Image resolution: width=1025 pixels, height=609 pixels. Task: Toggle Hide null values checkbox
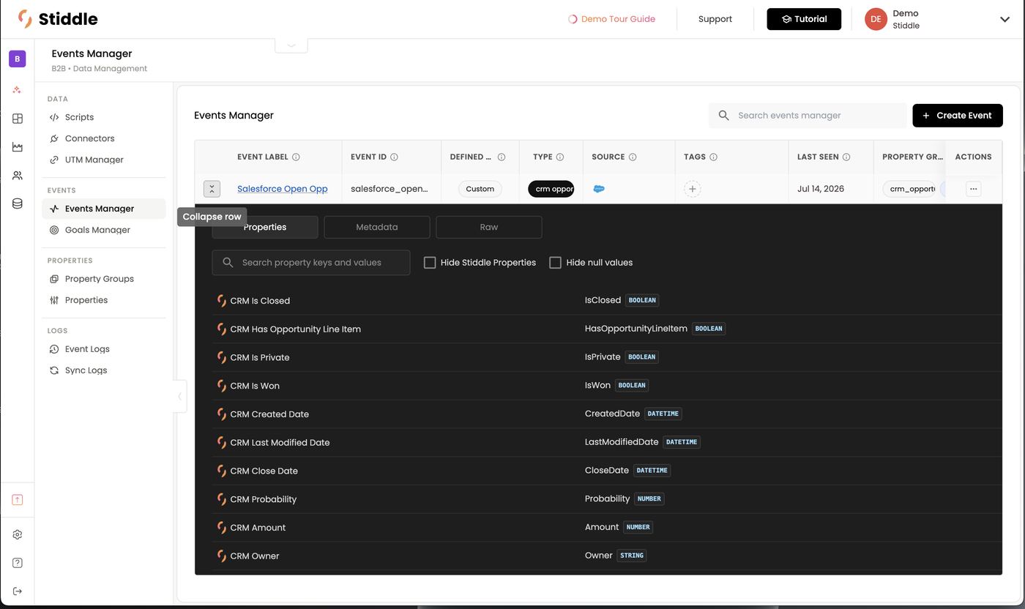556,262
